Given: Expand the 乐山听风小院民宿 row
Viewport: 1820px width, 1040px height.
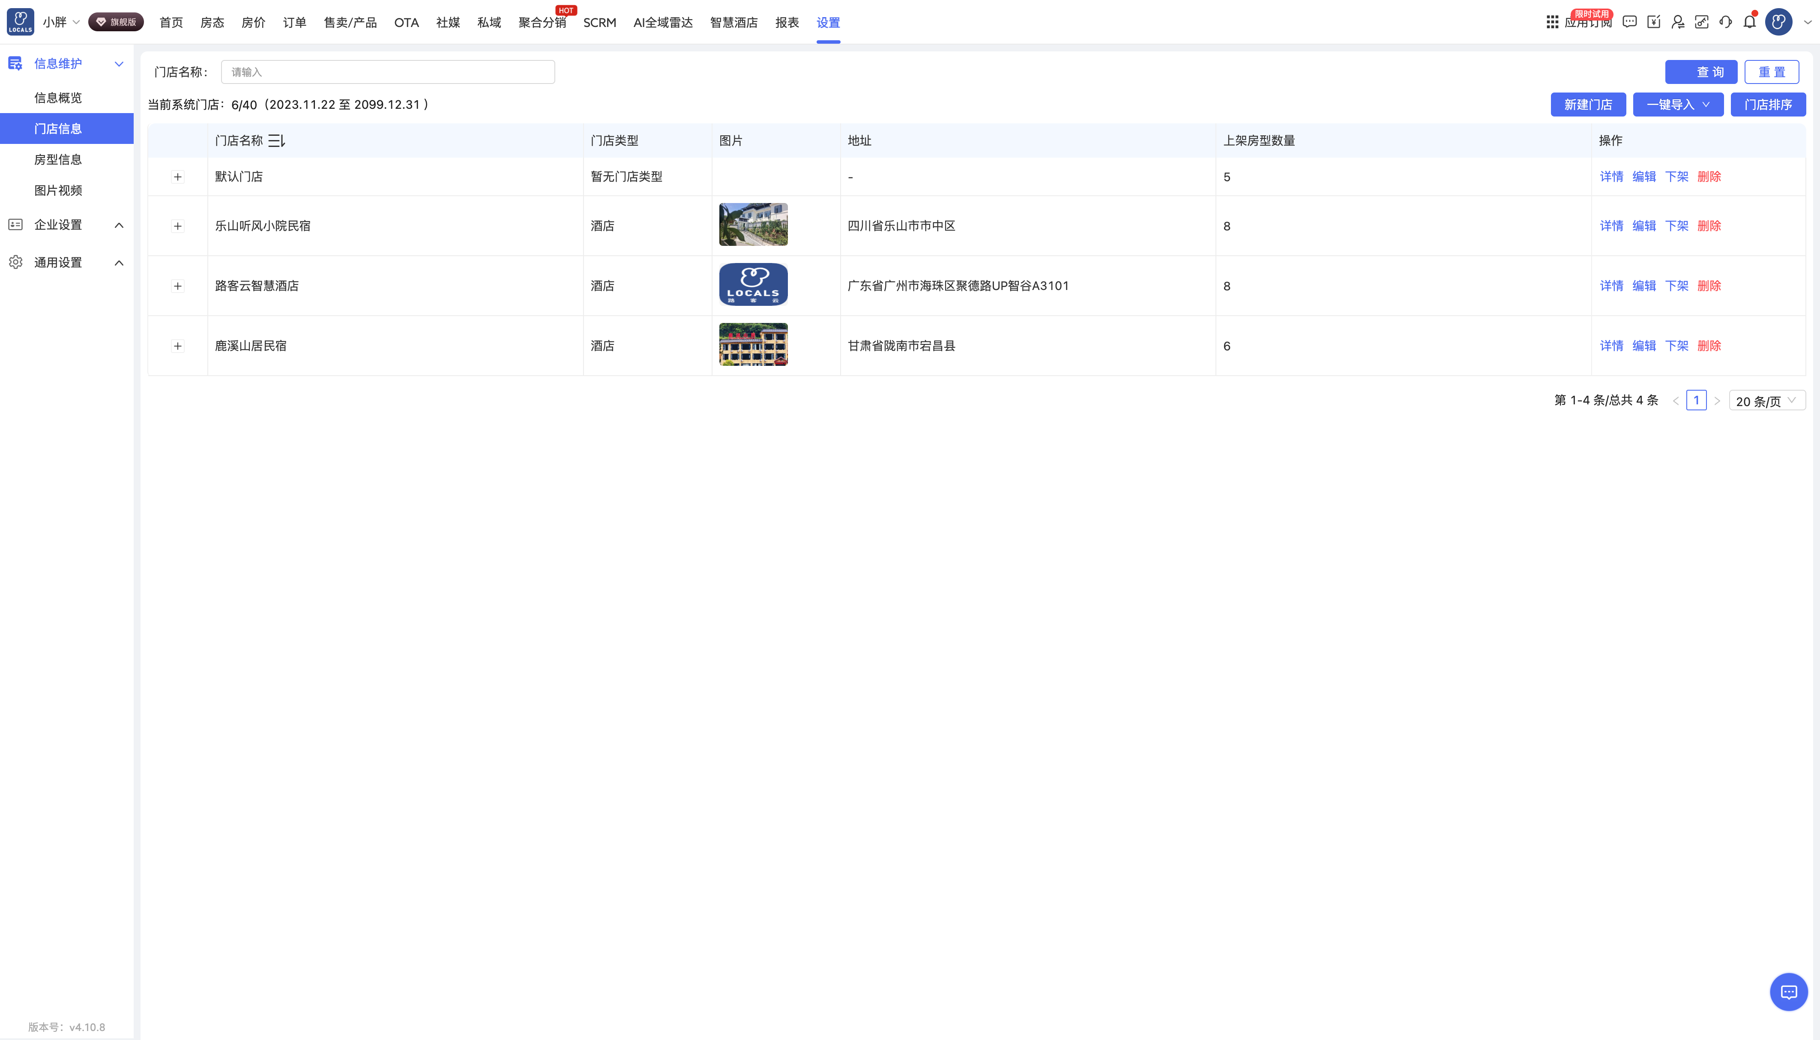Looking at the screenshot, I should (178, 226).
